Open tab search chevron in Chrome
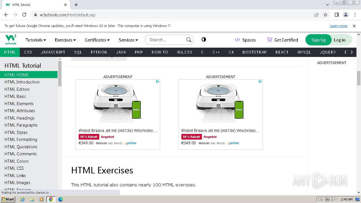 click(x=327, y=5)
